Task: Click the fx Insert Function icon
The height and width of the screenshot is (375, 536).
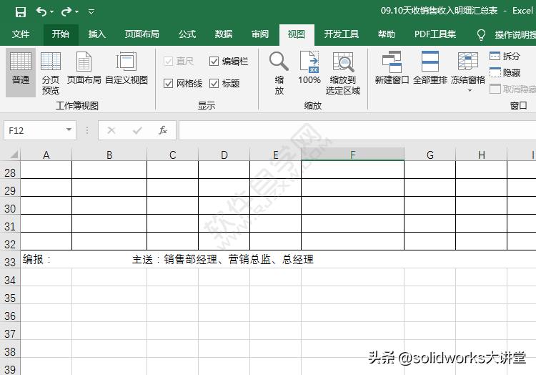Action: 163,130
